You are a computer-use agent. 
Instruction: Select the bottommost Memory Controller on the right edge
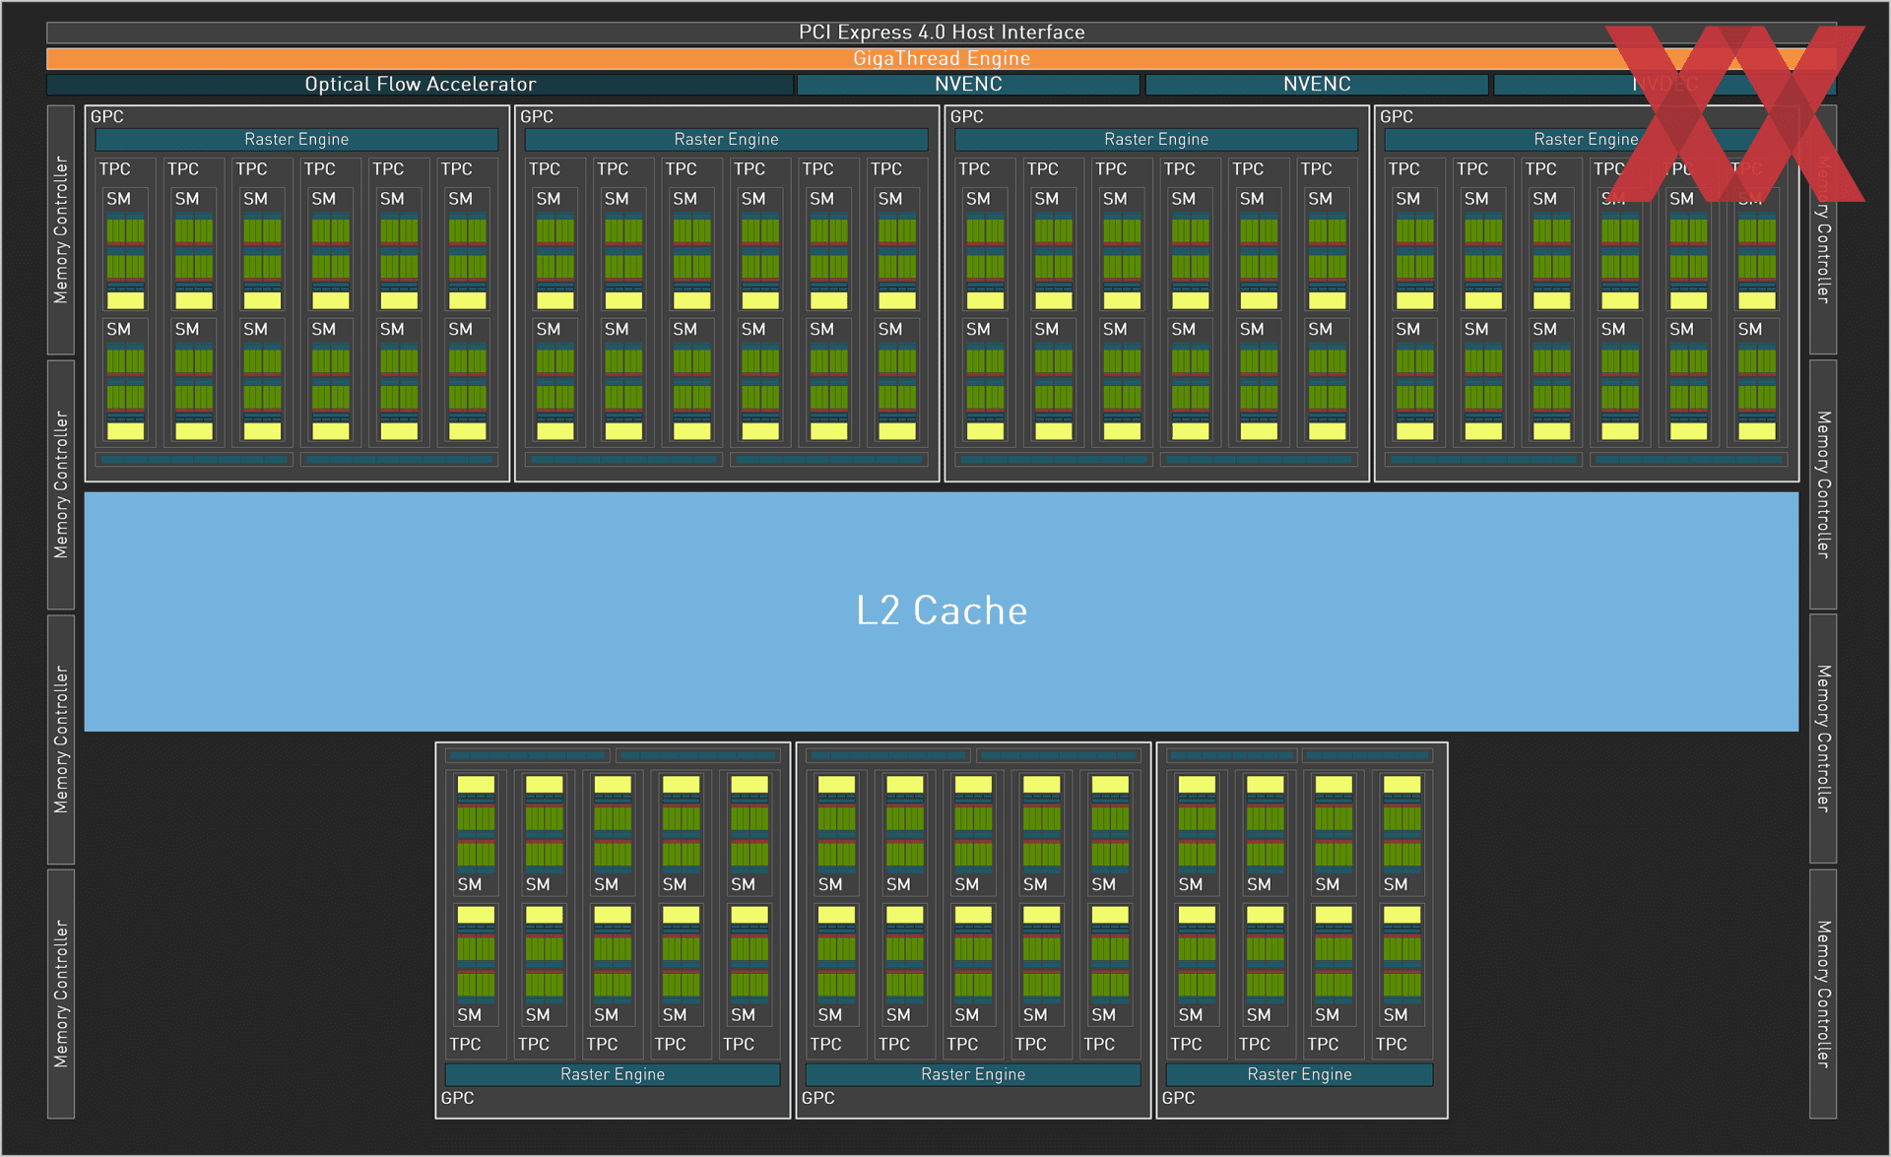point(1823,994)
